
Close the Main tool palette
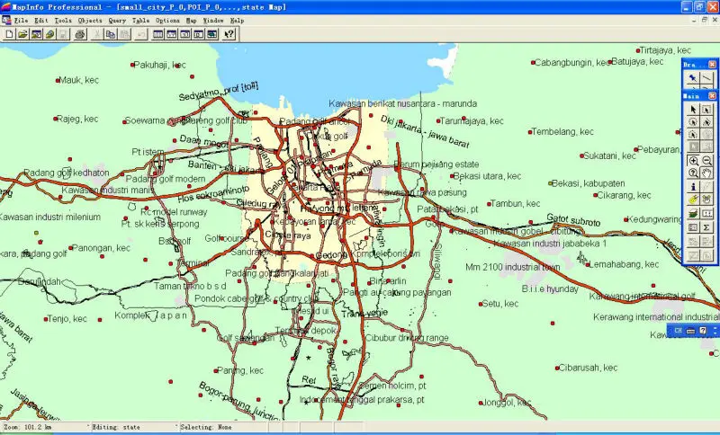(x=712, y=95)
